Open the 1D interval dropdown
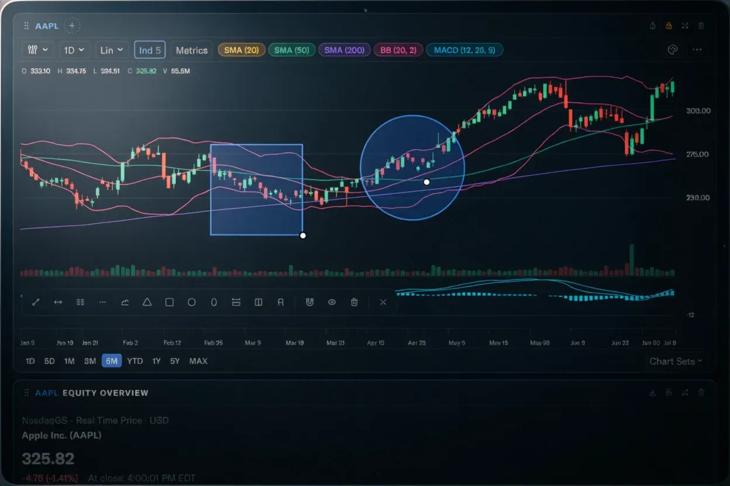 pyautogui.click(x=74, y=50)
